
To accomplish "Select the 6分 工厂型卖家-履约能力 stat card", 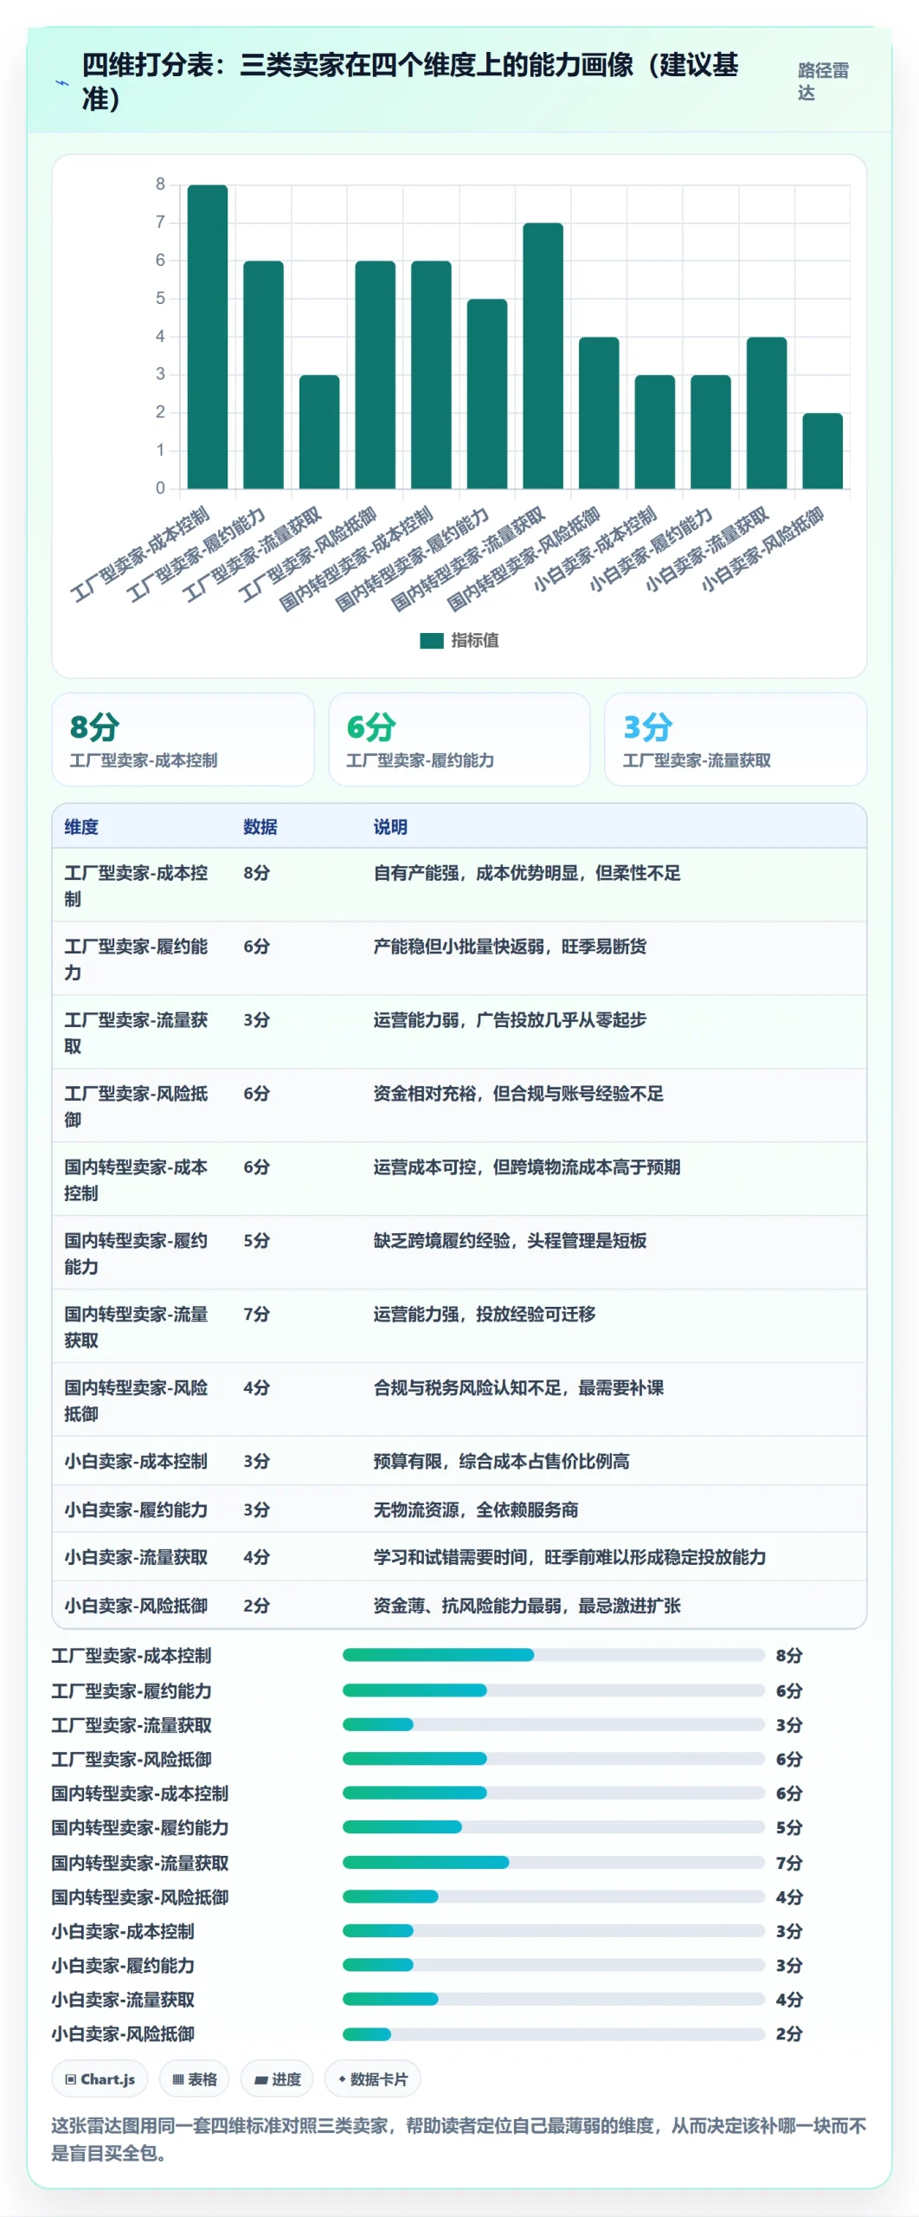I will pos(459,740).
